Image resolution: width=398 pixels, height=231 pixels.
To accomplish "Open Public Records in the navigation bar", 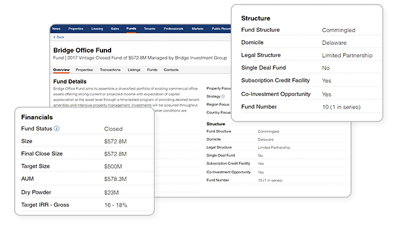I will pos(221,28).
